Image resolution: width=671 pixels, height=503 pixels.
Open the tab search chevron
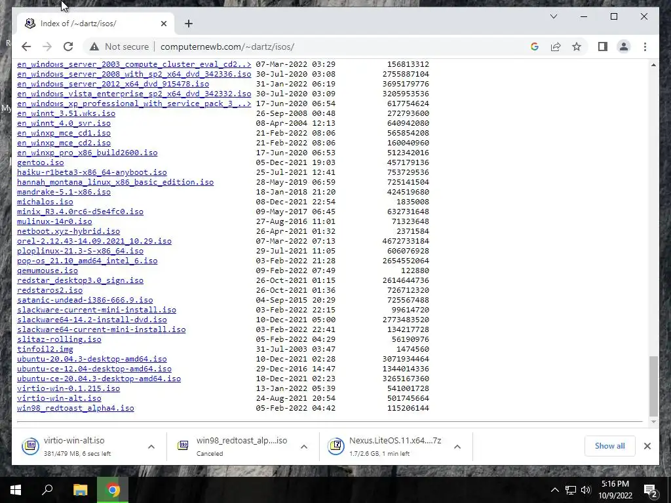pos(553,16)
